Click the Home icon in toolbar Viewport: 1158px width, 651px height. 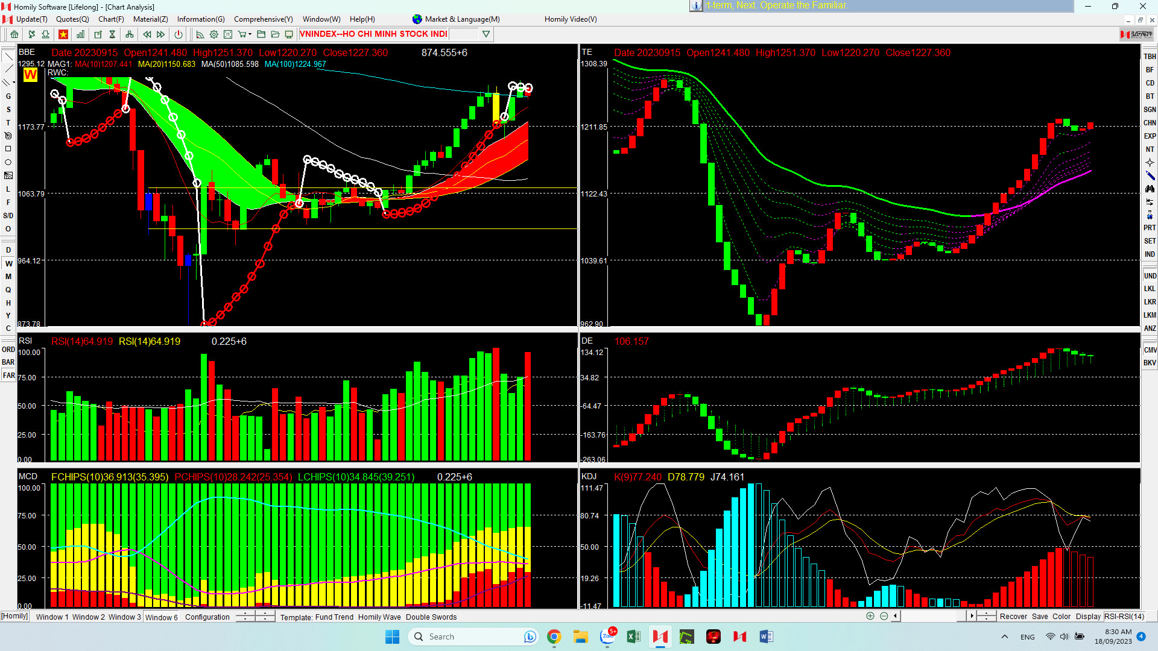pos(14,34)
